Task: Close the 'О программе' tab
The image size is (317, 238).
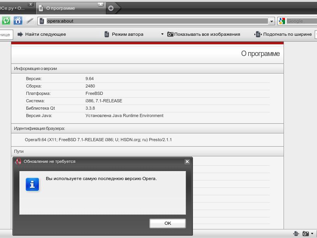Action: 101,5
